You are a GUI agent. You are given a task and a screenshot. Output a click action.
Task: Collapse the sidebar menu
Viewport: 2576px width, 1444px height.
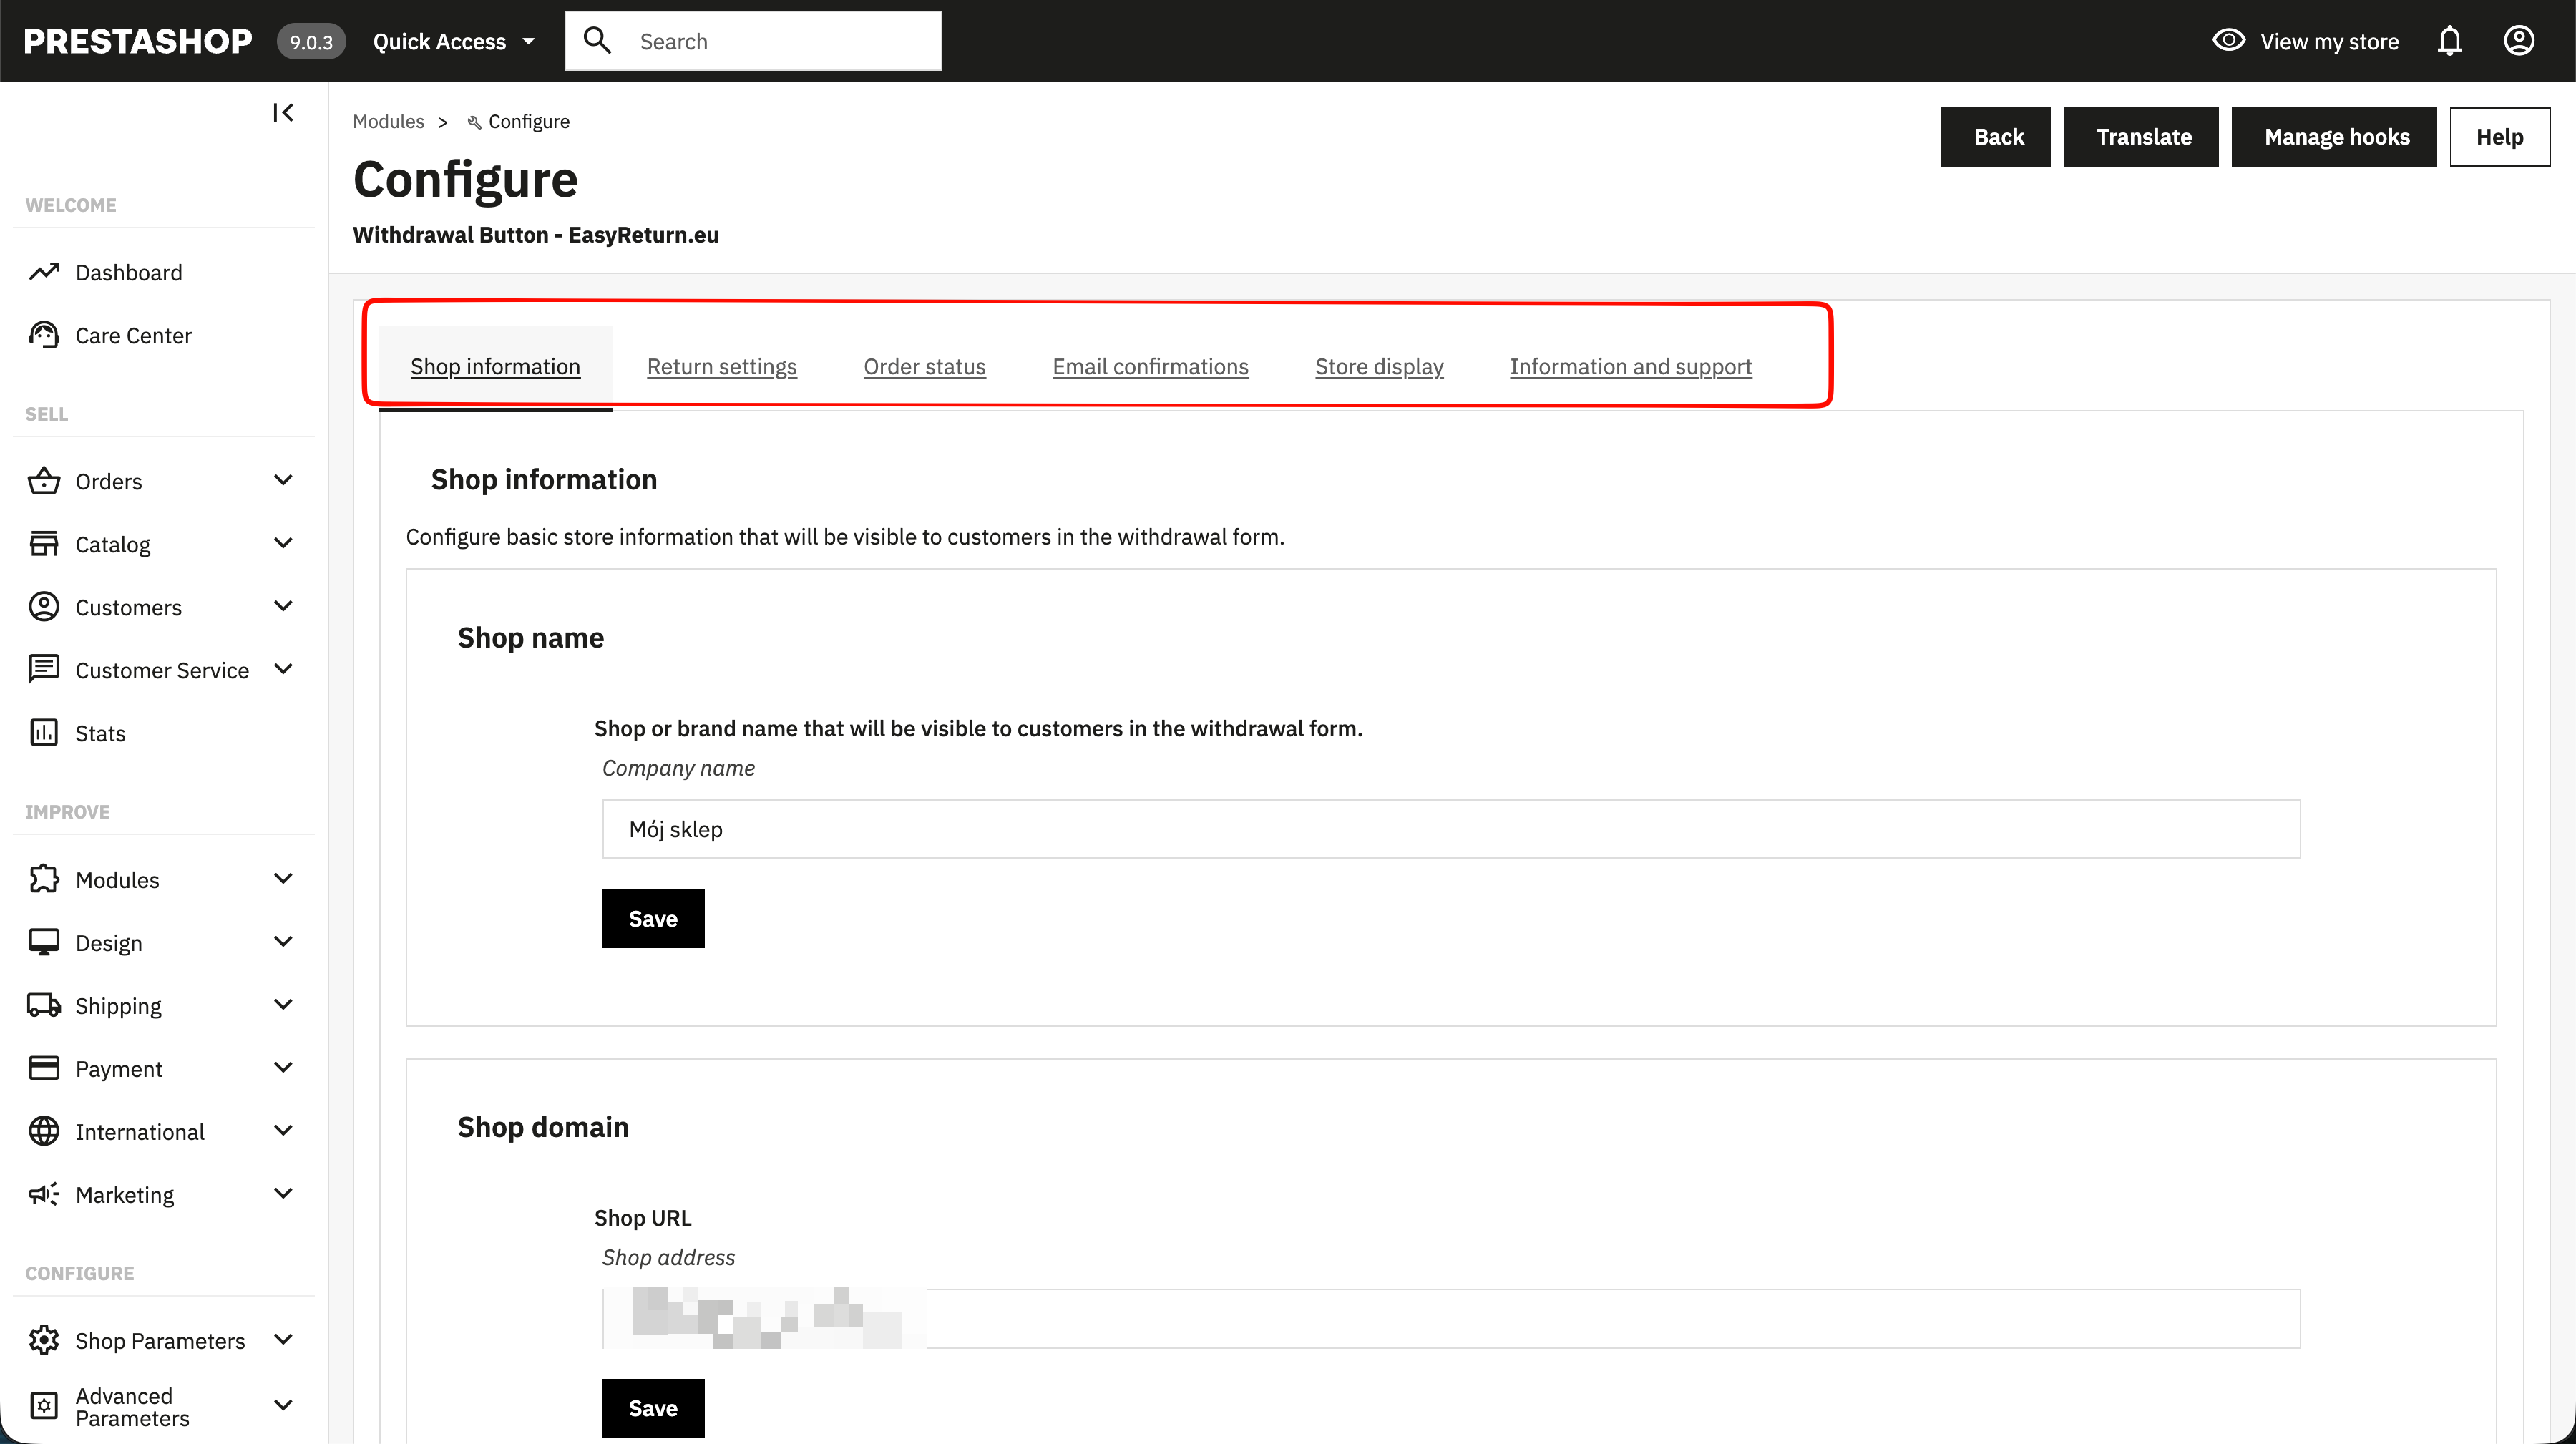283,113
